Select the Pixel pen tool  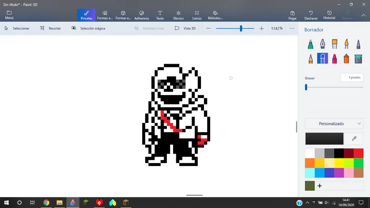[358, 44]
